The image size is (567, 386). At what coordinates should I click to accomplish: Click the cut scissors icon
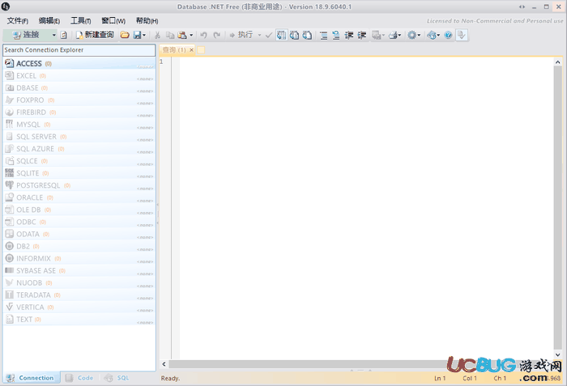(x=157, y=35)
